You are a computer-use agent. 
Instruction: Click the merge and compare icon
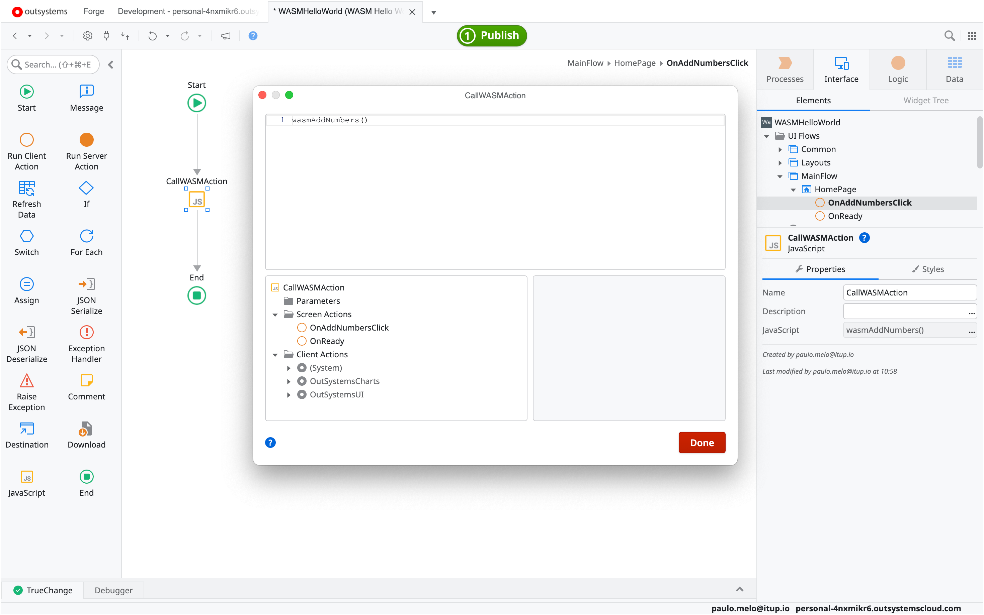click(x=125, y=36)
